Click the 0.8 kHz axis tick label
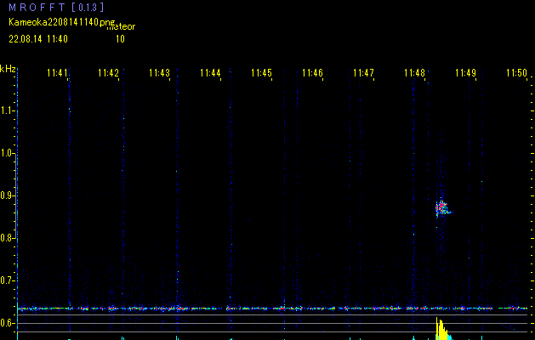The image size is (535, 340). 7,238
